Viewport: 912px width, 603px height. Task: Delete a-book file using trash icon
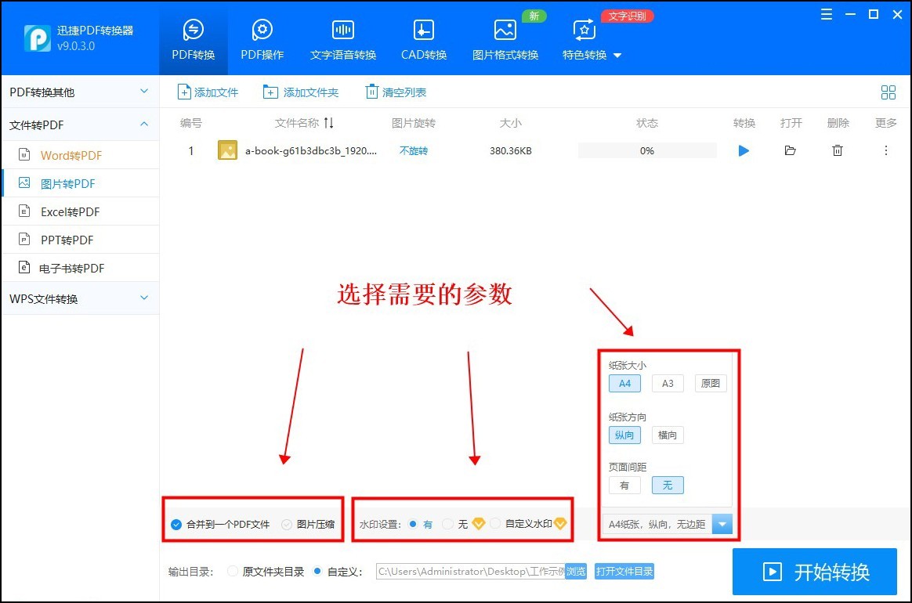coord(837,150)
